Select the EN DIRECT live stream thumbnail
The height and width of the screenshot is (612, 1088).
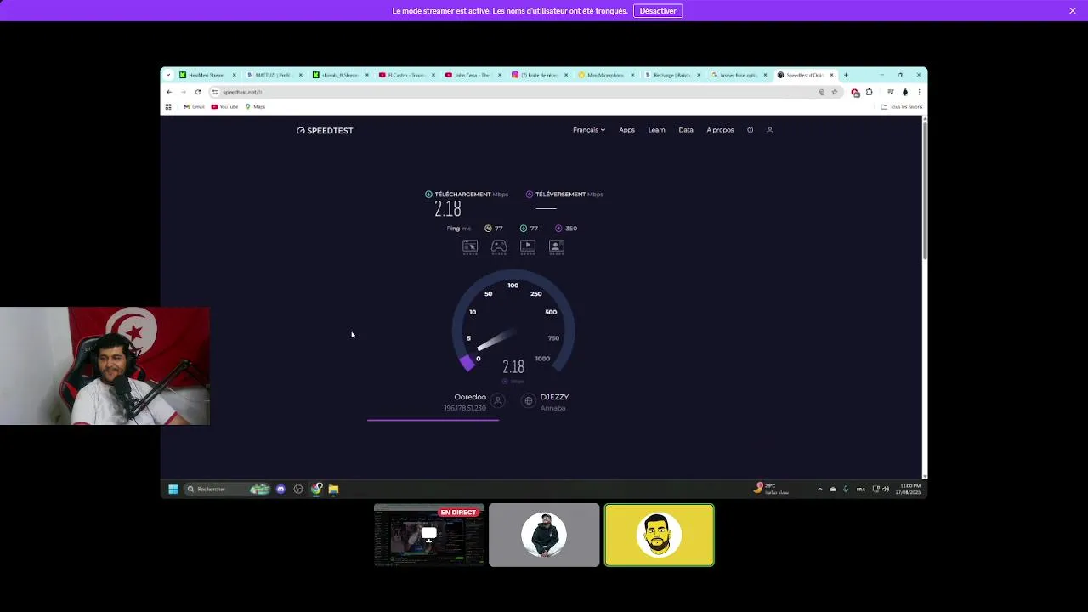[x=429, y=535]
